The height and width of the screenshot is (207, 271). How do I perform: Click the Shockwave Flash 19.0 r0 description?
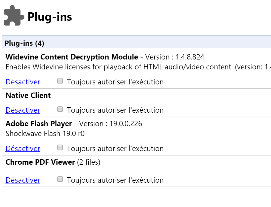pos(45,134)
